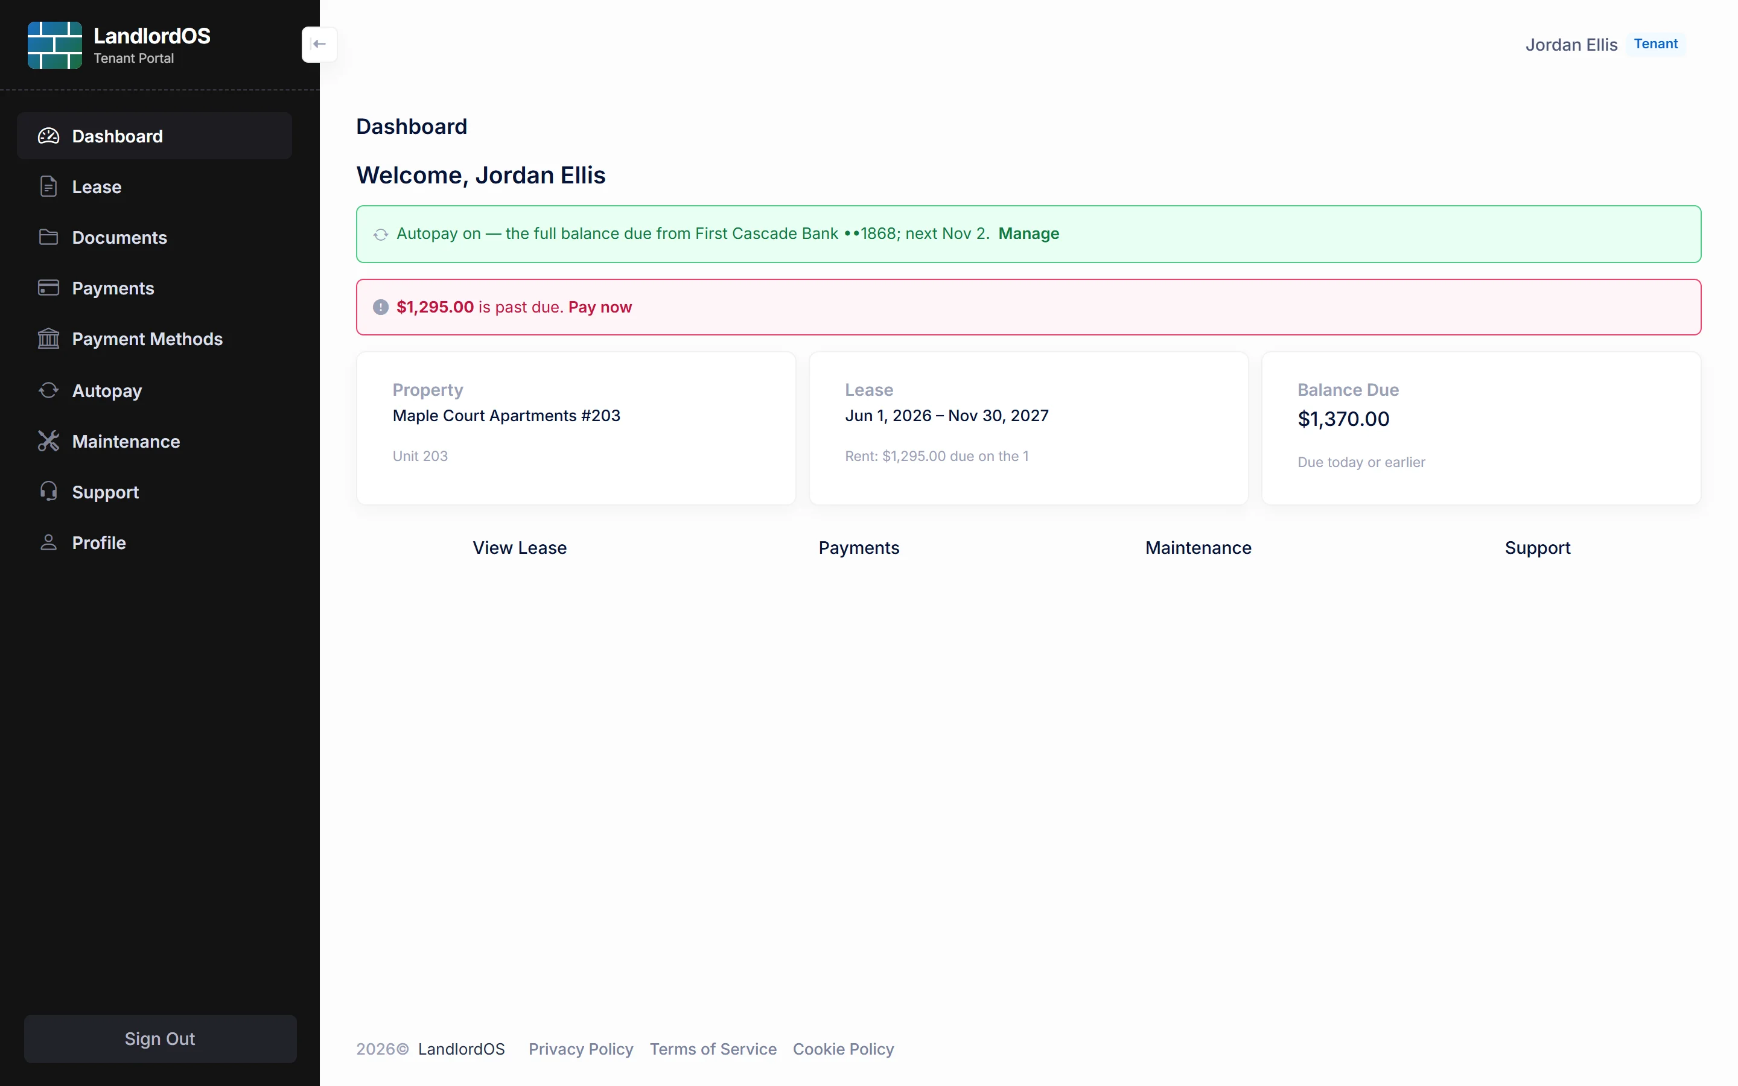Click the Payment Methods bank icon
The width and height of the screenshot is (1738, 1086).
point(48,338)
